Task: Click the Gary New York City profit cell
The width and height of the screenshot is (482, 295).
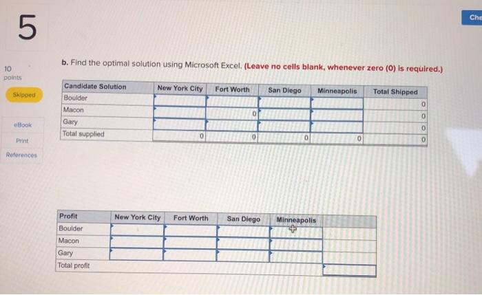Action: [136, 254]
